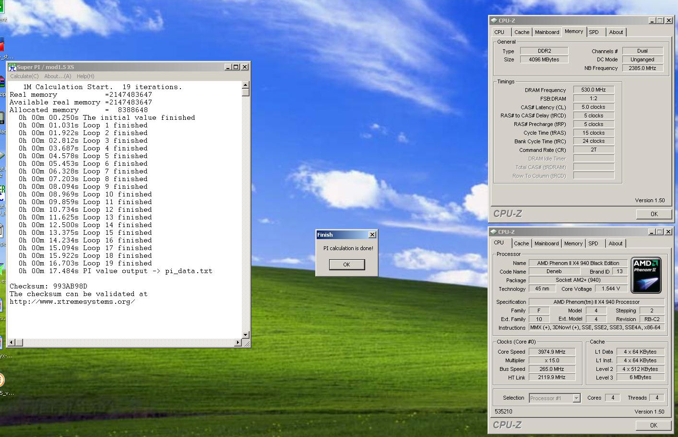This screenshot has height=437, width=678.
Task: Click OK in the upper CPU-Z Memory window
Action: coord(654,214)
